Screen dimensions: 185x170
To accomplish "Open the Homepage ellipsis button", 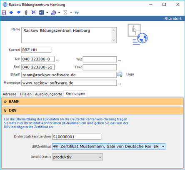I will [x=120, y=84].
